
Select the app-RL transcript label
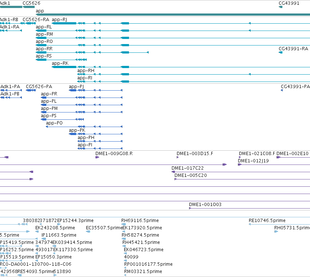pyautogui.click(x=44, y=27)
